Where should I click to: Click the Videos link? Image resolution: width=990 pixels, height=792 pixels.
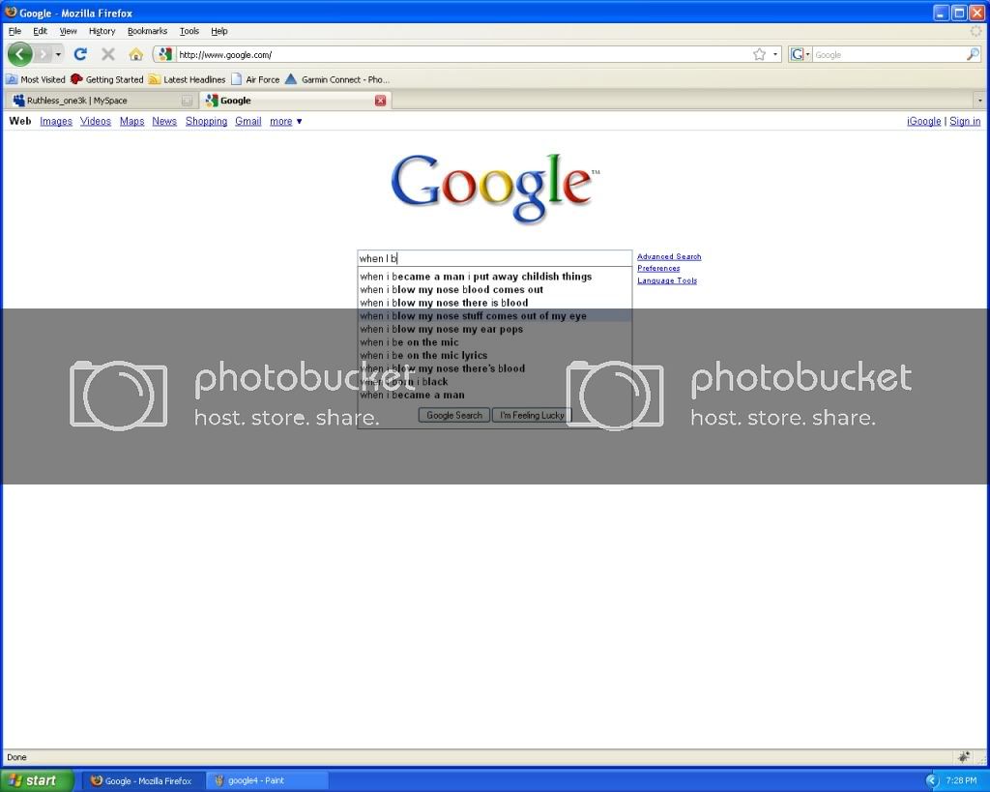pyautogui.click(x=96, y=121)
